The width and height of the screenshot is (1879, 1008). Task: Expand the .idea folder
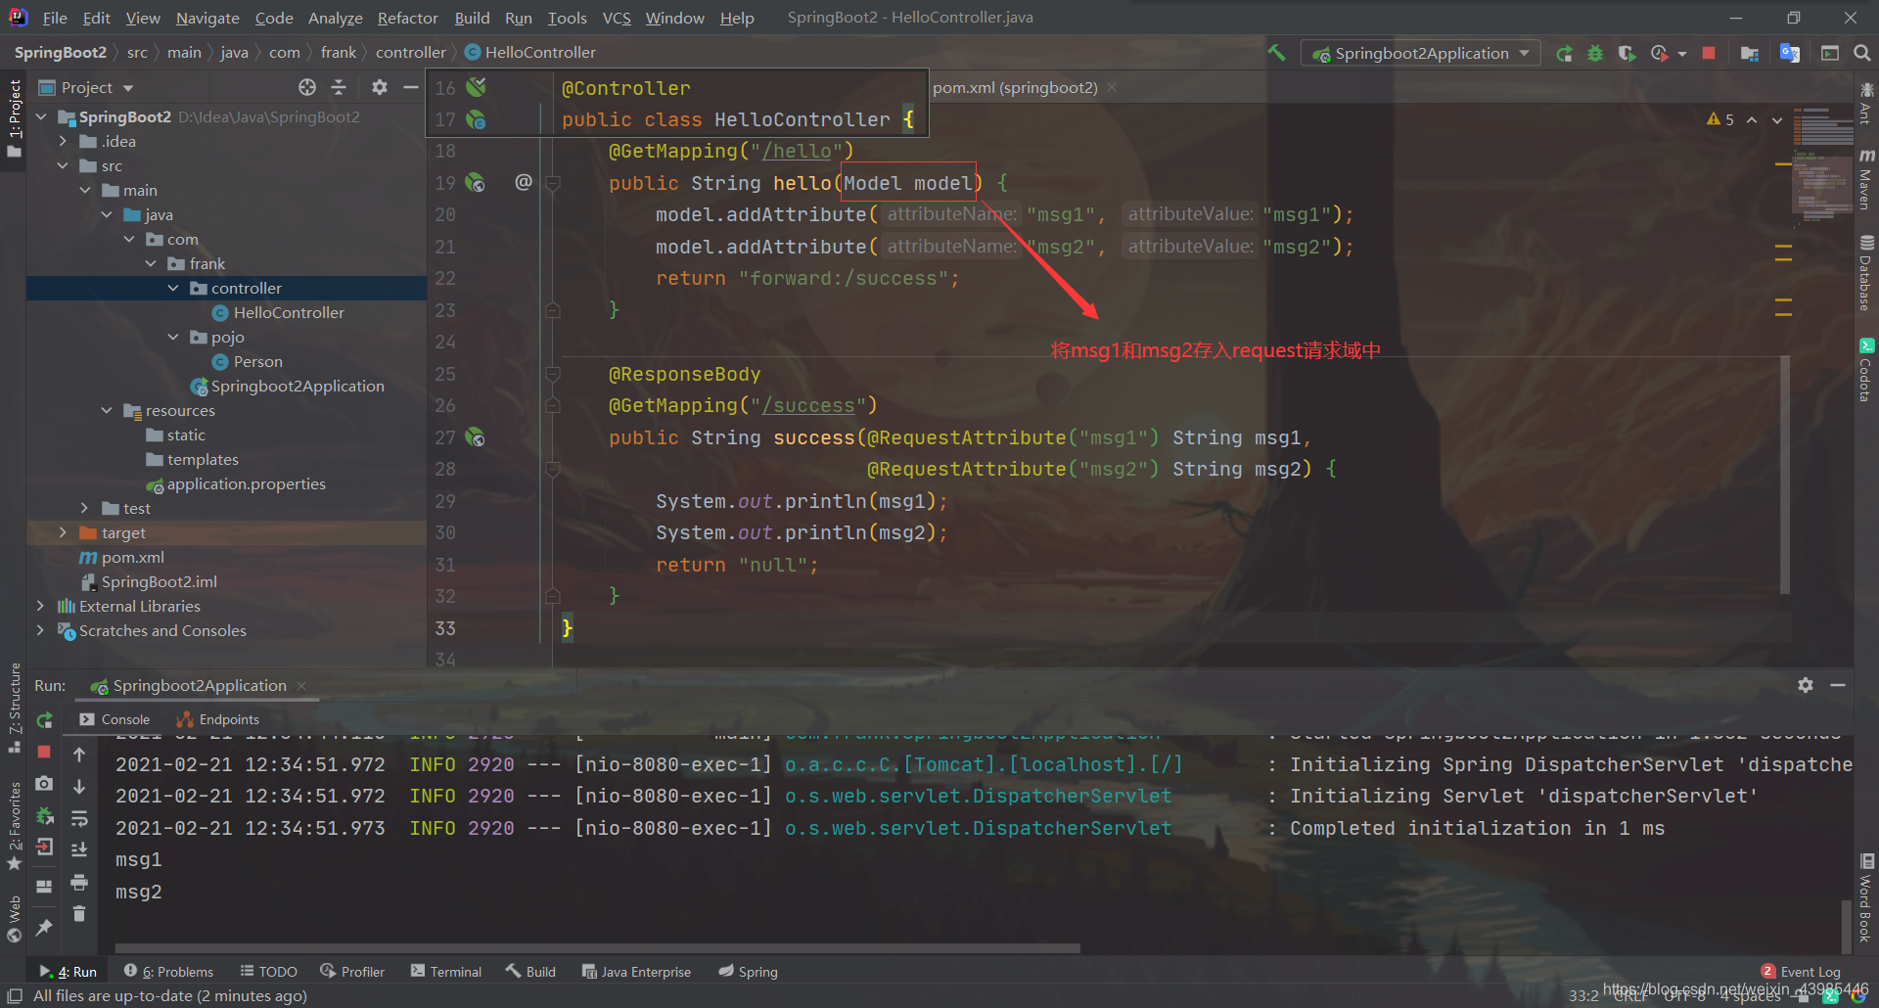[63, 142]
